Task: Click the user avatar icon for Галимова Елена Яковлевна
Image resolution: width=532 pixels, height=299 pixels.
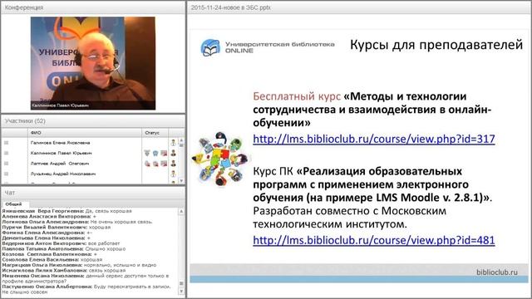Action: (x=174, y=143)
